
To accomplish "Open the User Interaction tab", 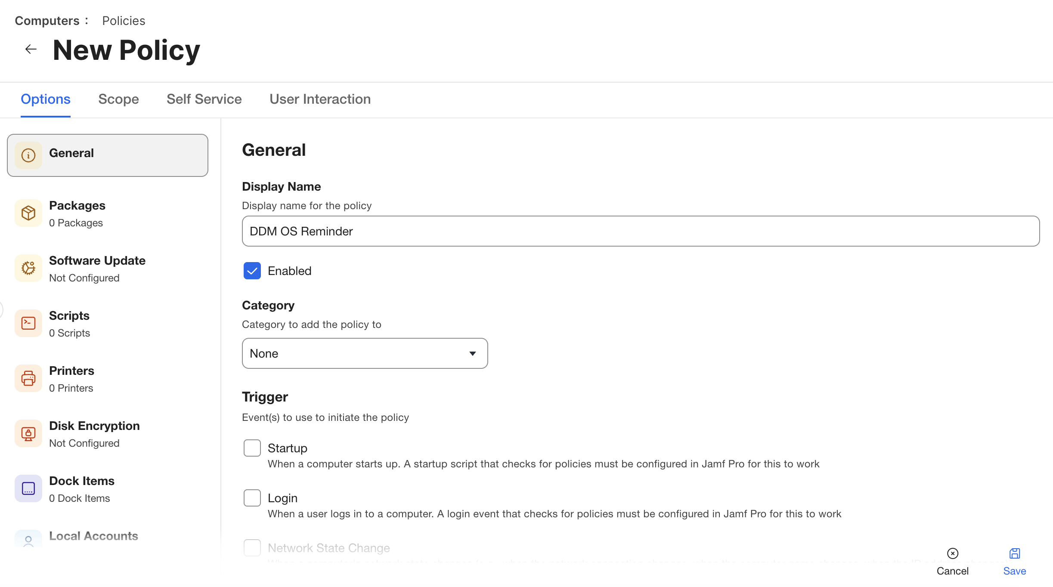I will (320, 99).
